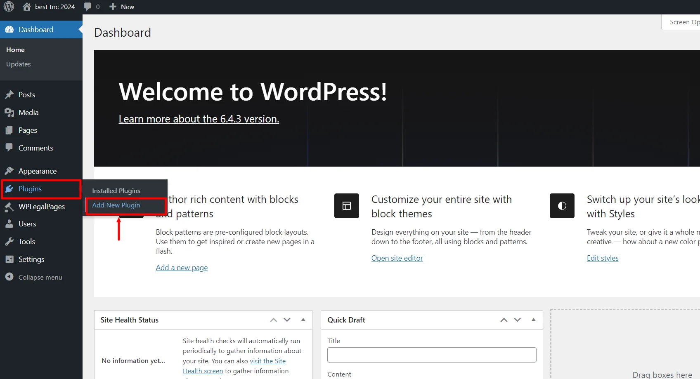Select Add New Plugin in the submenu
Image resolution: width=700 pixels, height=379 pixels.
tap(116, 205)
